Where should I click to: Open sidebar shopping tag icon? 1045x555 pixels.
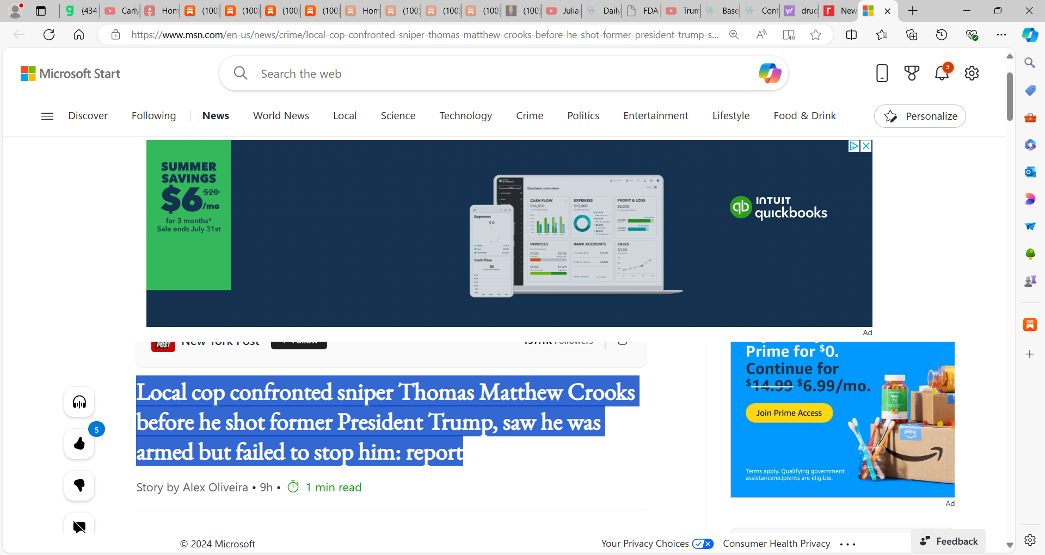(x=1030, y=90)
